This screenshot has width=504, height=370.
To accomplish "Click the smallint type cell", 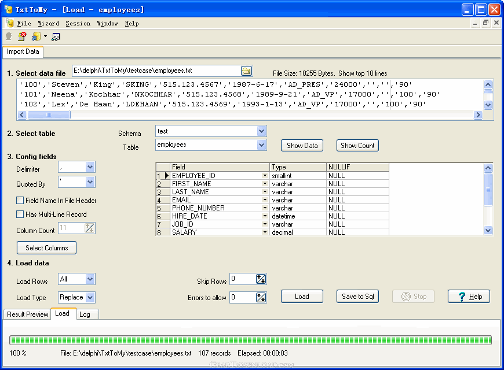I will tap(298, 176).
